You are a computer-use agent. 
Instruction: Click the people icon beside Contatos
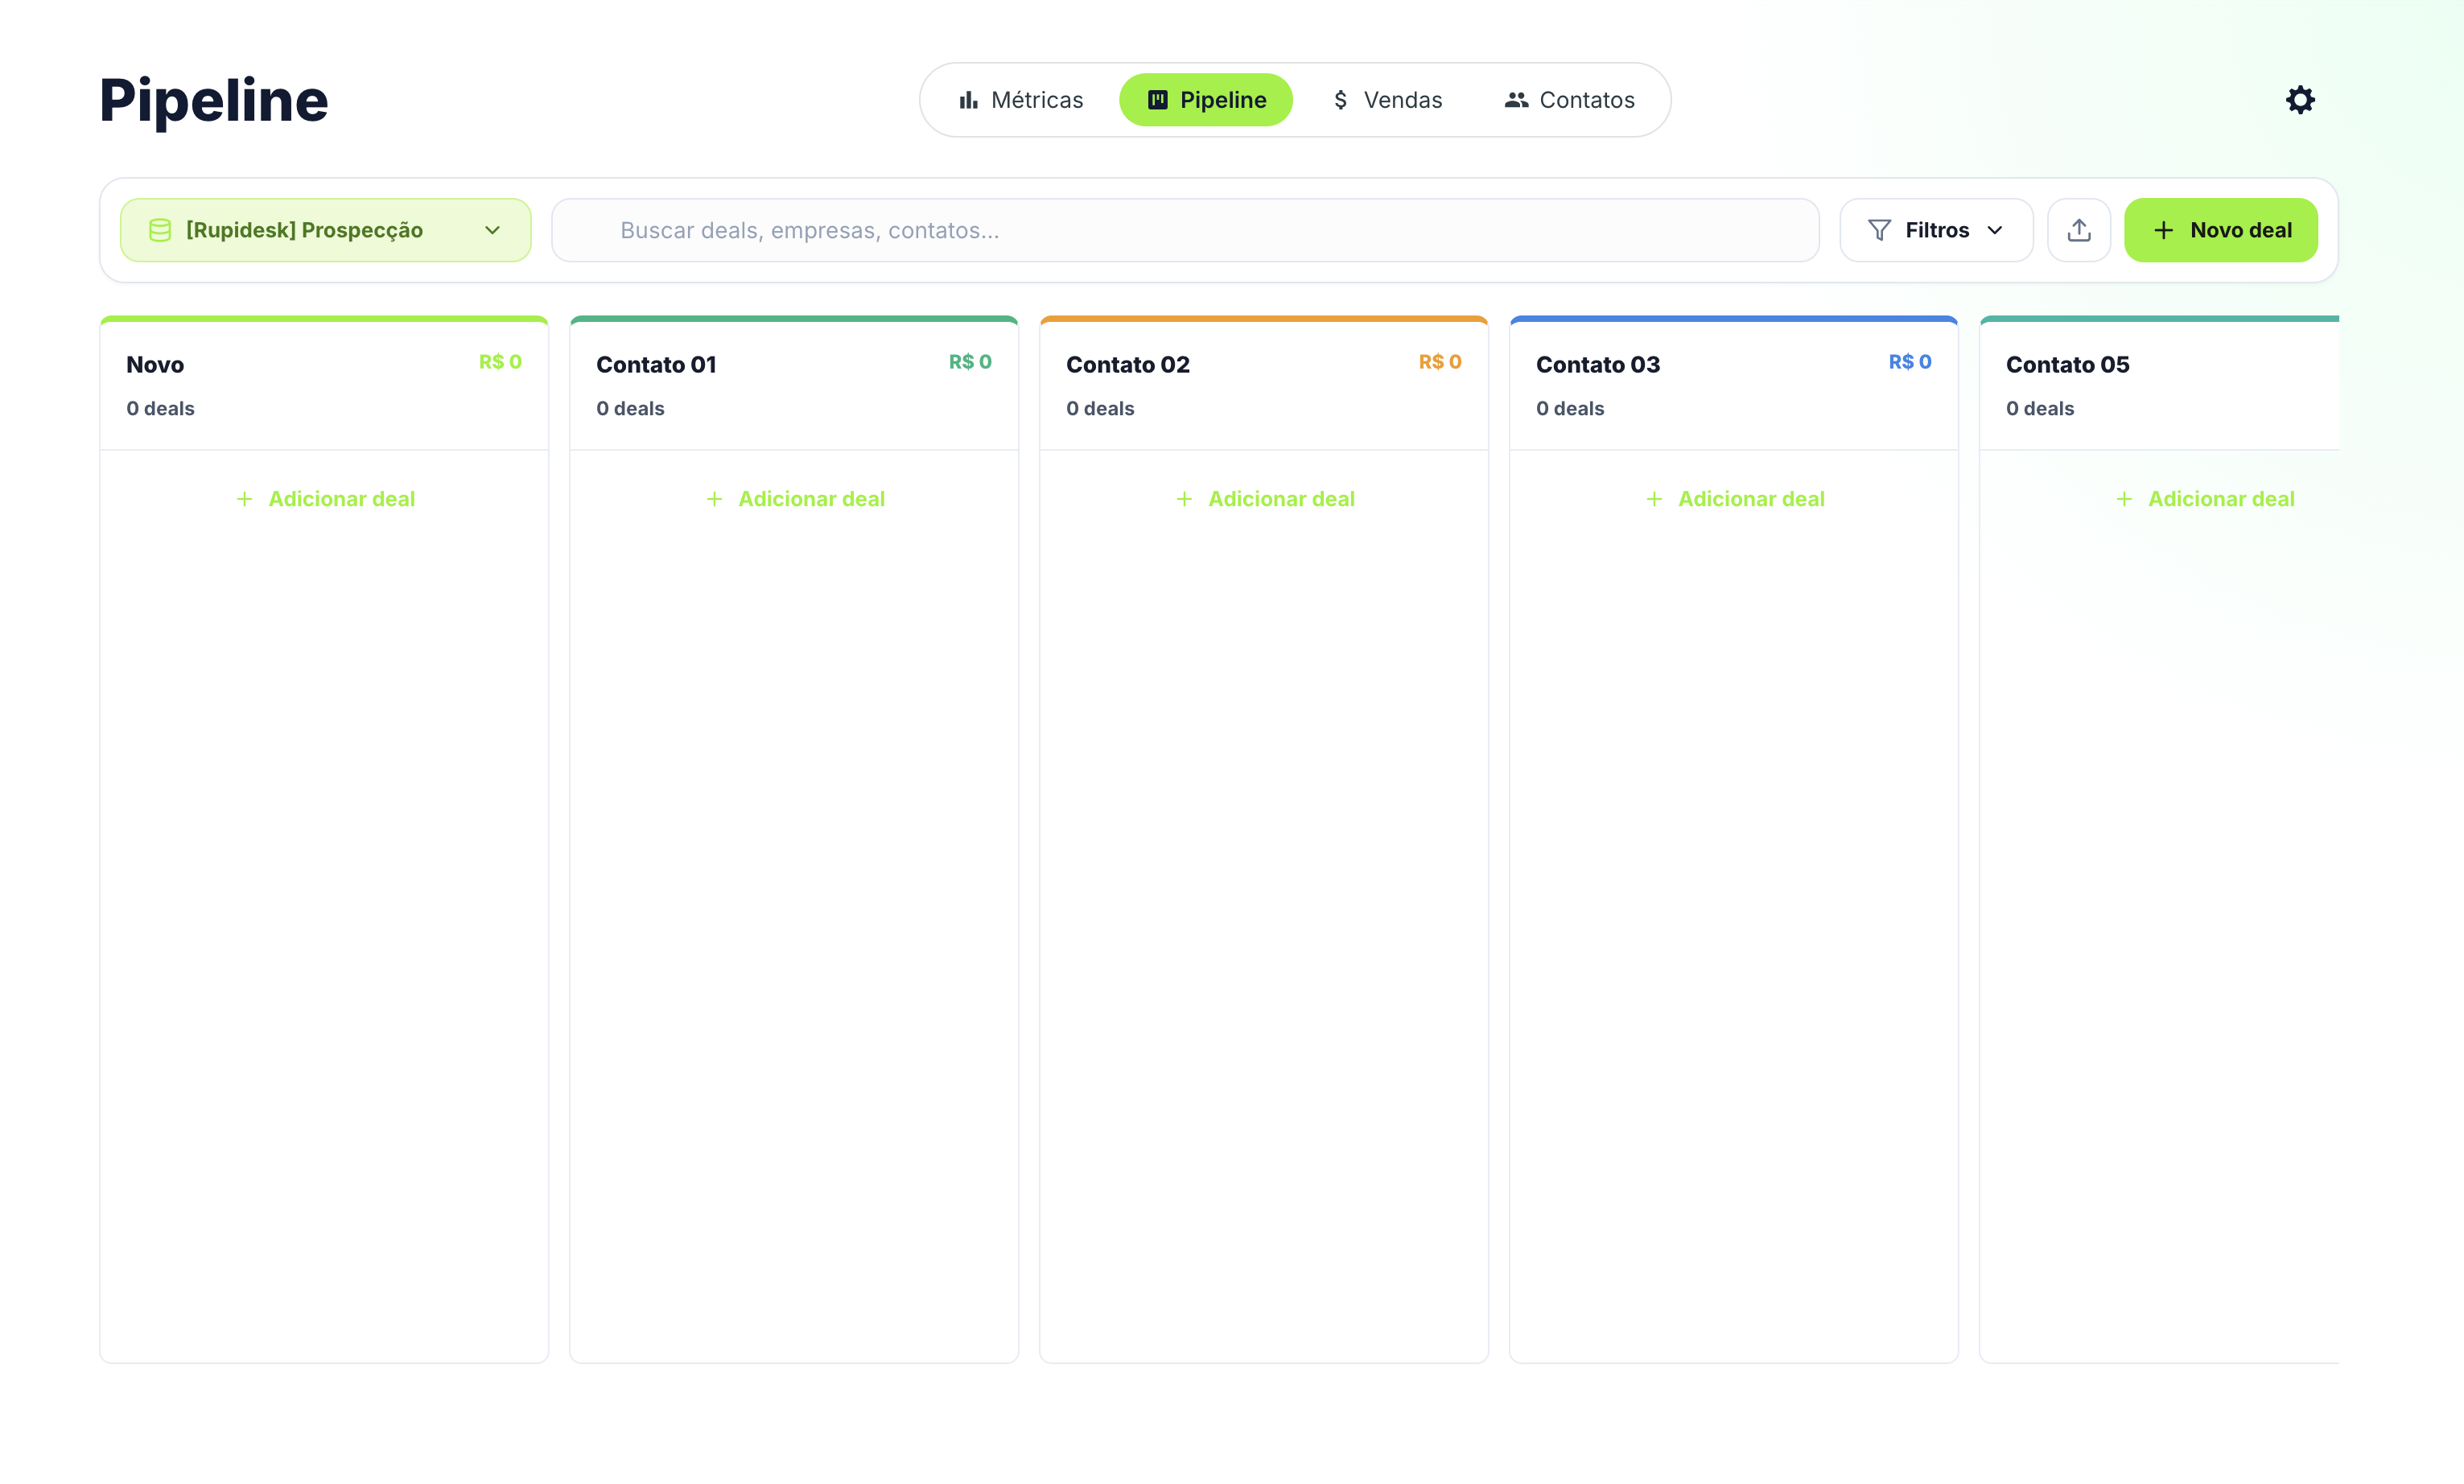pyautogui.click(x=1515, y=100)
